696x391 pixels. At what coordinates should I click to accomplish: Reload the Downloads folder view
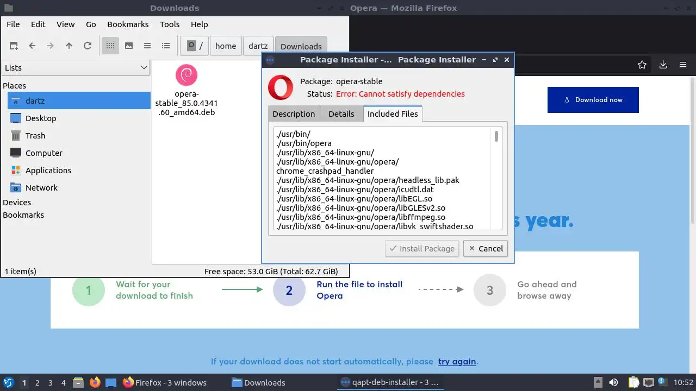(88, 46)
